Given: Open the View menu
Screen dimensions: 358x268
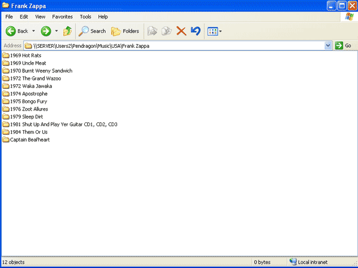Looking at the screenshot, I should point(40,17).
